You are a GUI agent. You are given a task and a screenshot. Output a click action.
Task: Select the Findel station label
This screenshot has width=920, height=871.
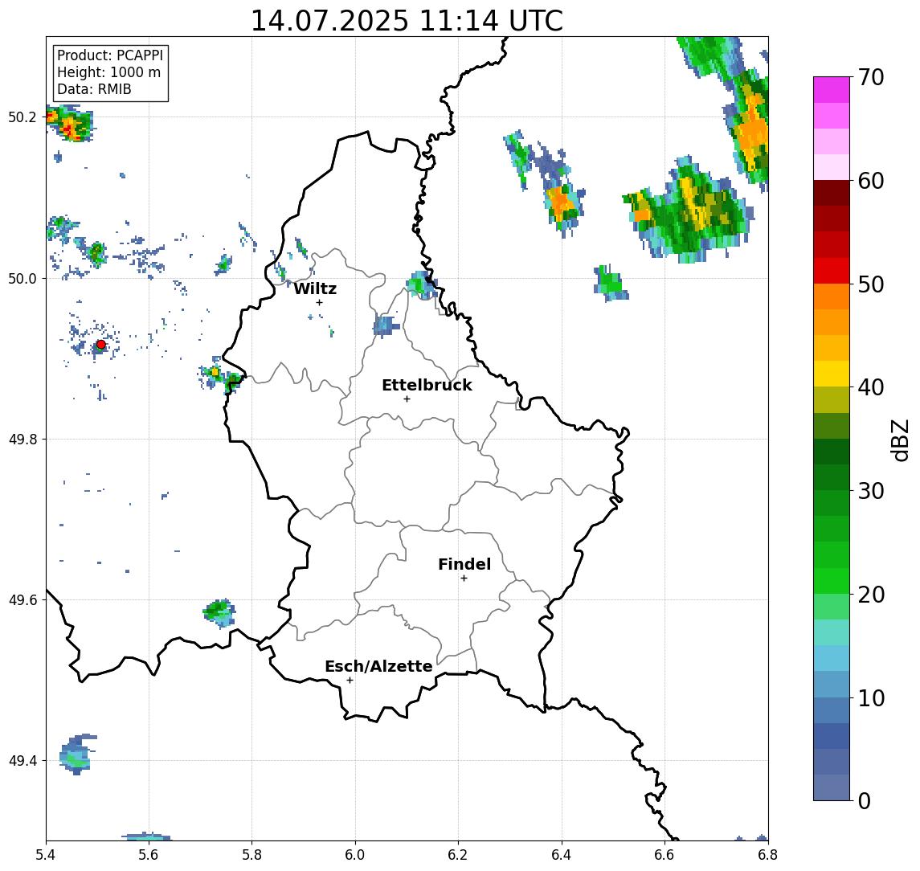click(464, 564)
